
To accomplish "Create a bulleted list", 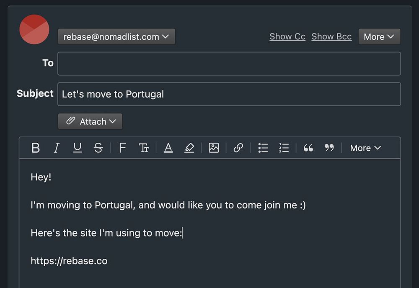I will [x=263, y=148].
